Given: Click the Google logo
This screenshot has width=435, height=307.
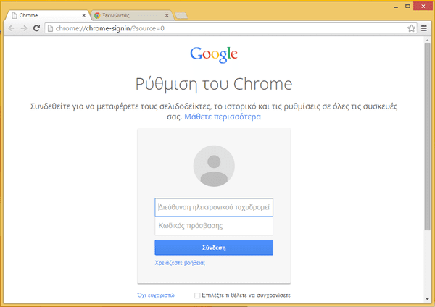Looking at the screenshot, I should (214, 54).
